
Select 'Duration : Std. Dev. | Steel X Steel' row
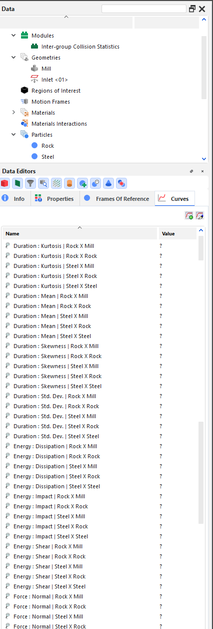(x=100, y=436)
